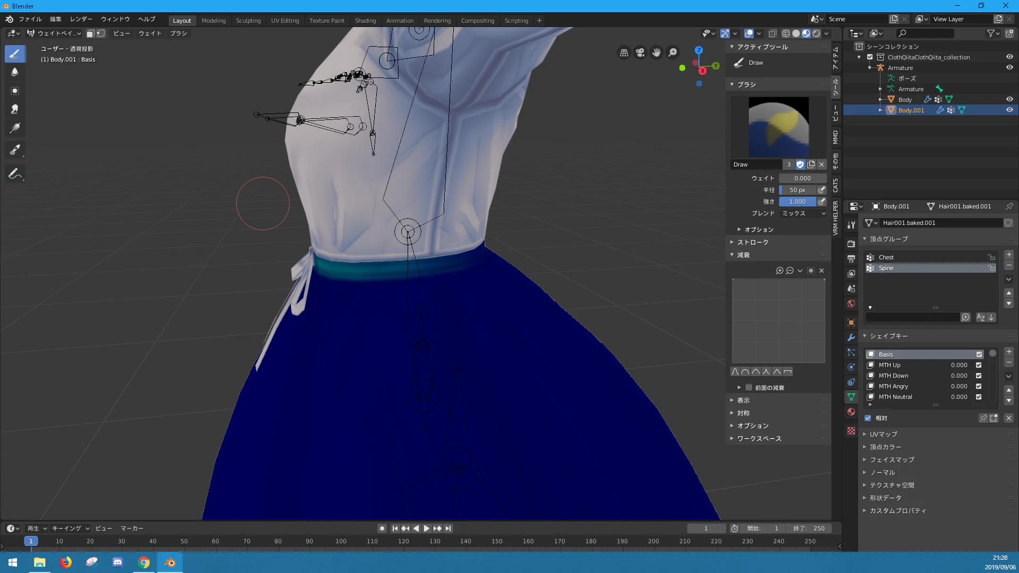Viewport: 1019px width, 573px height.
Task: Select the Gradient weight tool
Action: pyautogui.click(x=15, y=128)
